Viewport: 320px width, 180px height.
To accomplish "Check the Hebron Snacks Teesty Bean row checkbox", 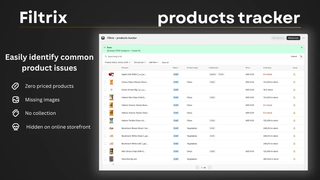I will click(105, 105).
